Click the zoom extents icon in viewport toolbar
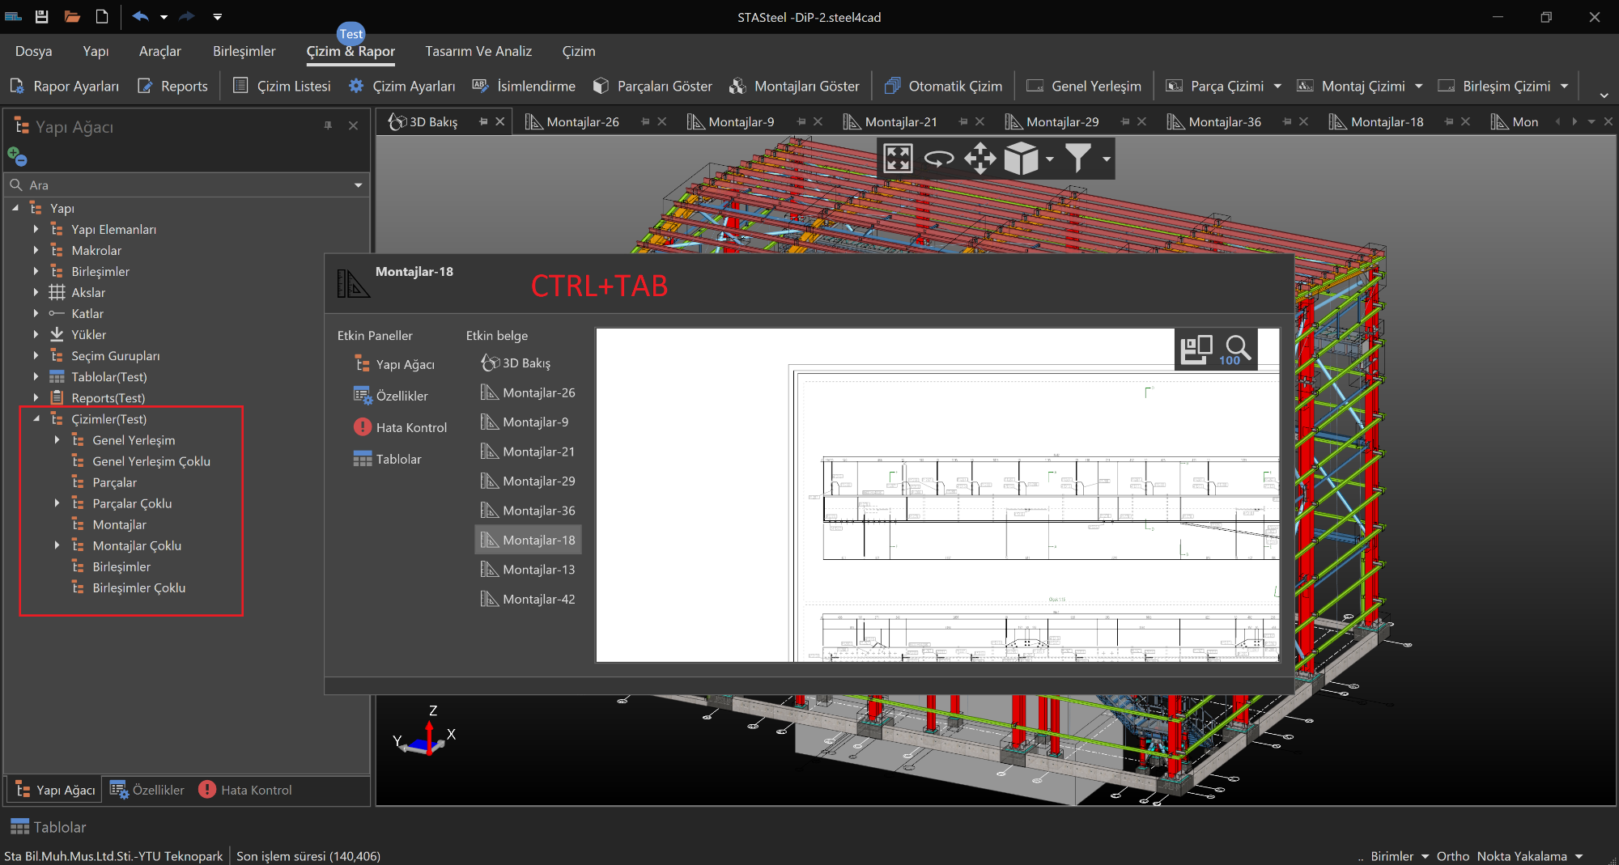 point(898,159)
